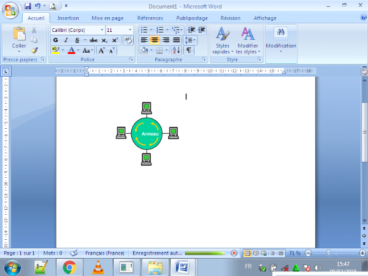Open the font size dropdown showing 11
The image size is (368, 276).
click(x=129, y=29)
